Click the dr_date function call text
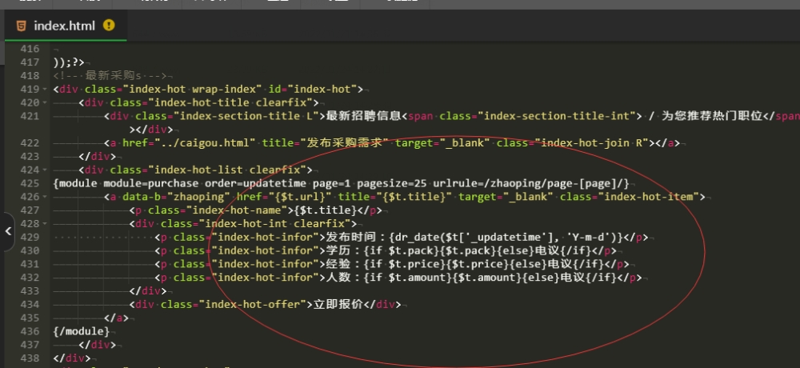800x368 pixels. pos(506,237)
